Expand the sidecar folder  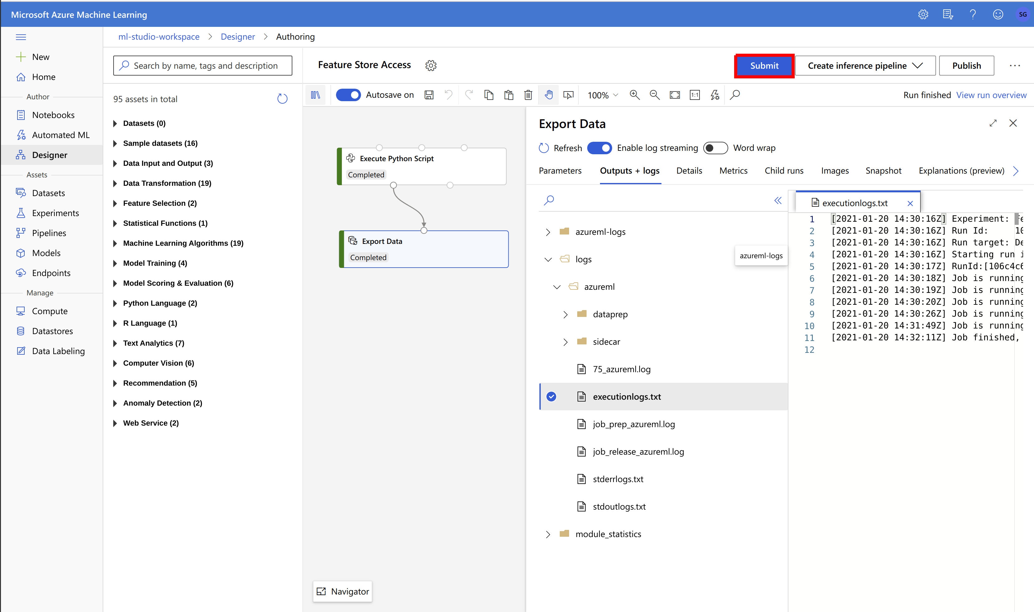565,342
